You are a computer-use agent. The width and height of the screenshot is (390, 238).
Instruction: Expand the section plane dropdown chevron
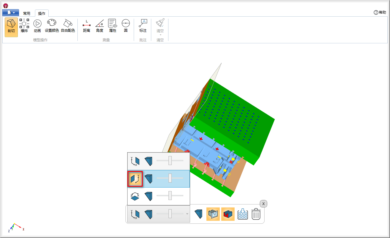(187, 214)
